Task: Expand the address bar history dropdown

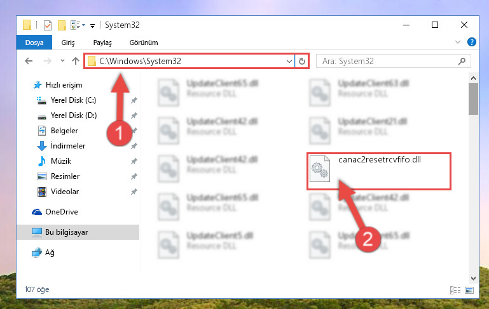Action: (289, 62)
